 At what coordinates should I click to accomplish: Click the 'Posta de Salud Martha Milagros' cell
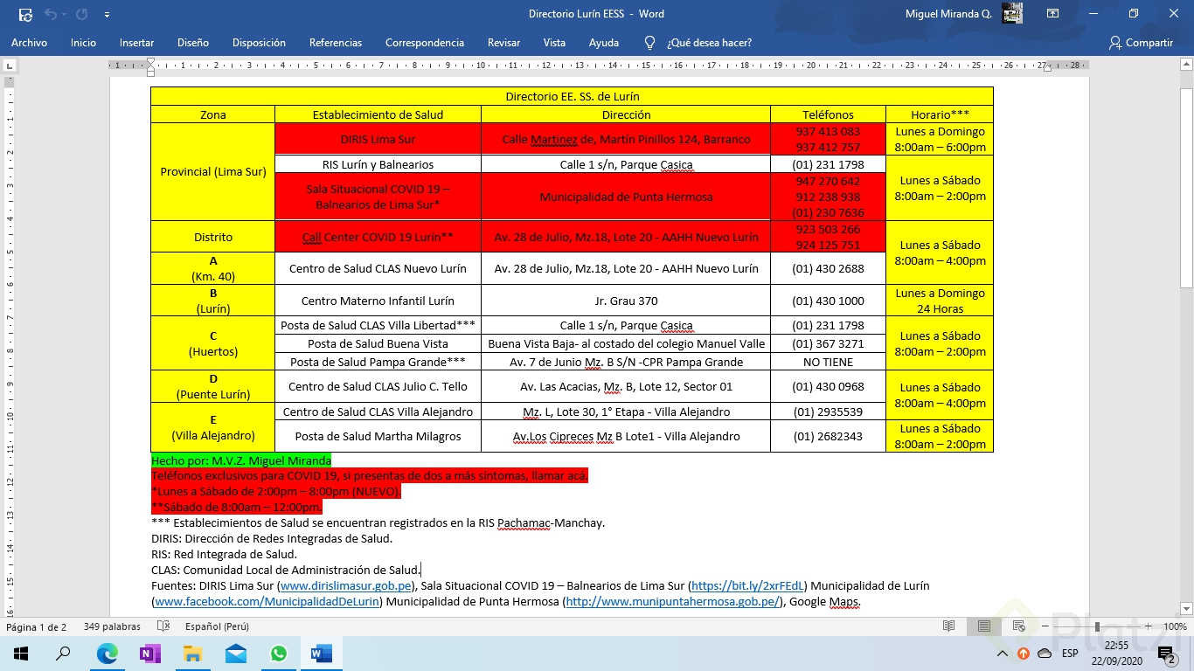coord(378,436)
